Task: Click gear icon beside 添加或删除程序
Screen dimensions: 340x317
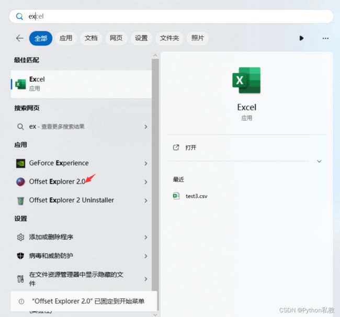Action: (20, 237)
